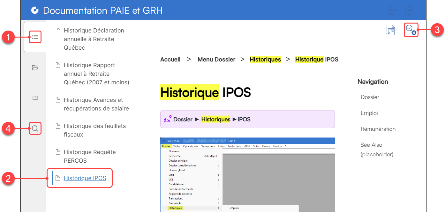Jump to Rémunération in Navigation panel
445x212 pixels.
[x=378, y=129]
